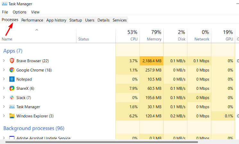Expand the Task Manager process entry

[4, 107]
